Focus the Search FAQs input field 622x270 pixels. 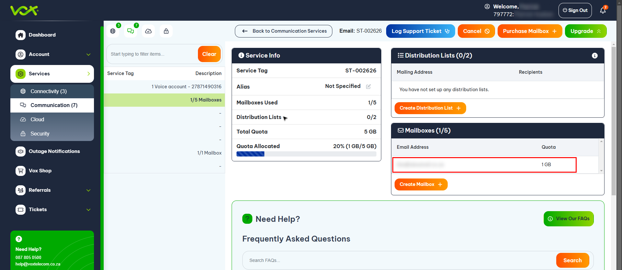(399, 260)
